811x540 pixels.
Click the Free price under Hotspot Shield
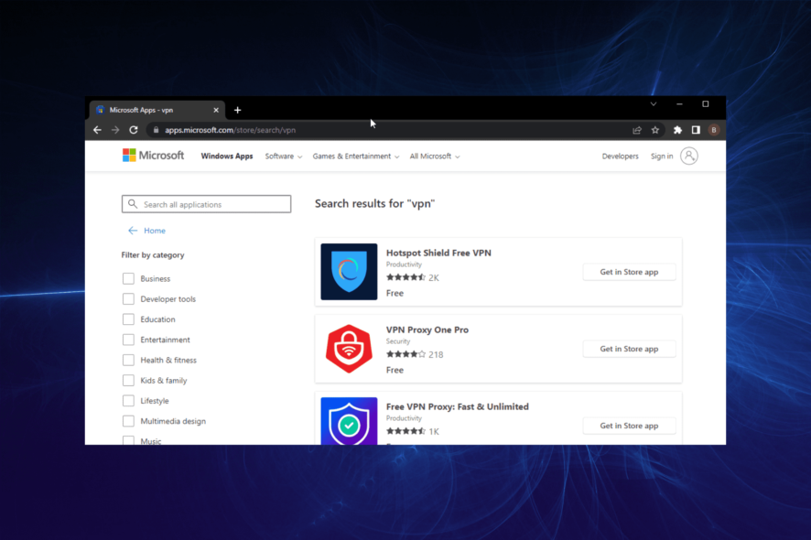point(395,293)
